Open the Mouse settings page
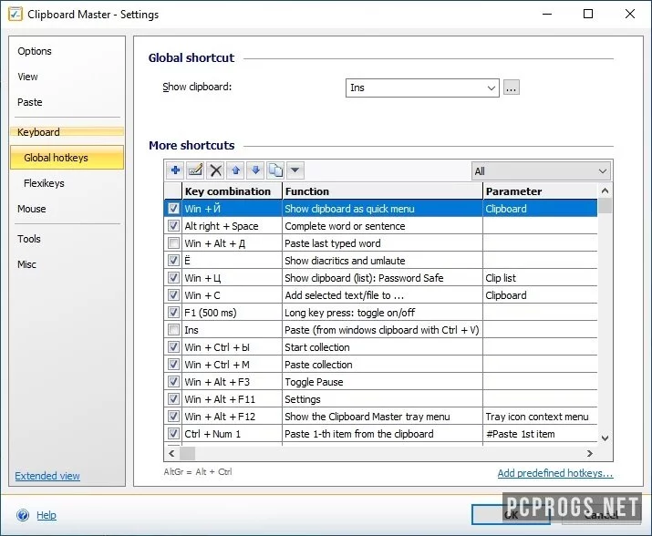The height and width of the screenshot is (536, 652). 32,209
